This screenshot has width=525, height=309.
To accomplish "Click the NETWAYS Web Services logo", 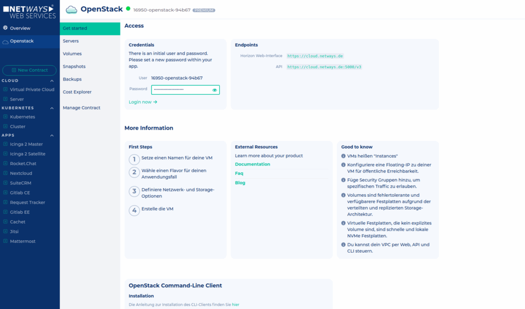I will (x=29, y=11).
